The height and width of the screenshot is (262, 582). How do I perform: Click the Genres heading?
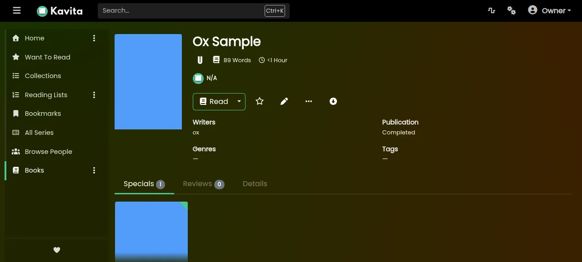coord(204,149)
